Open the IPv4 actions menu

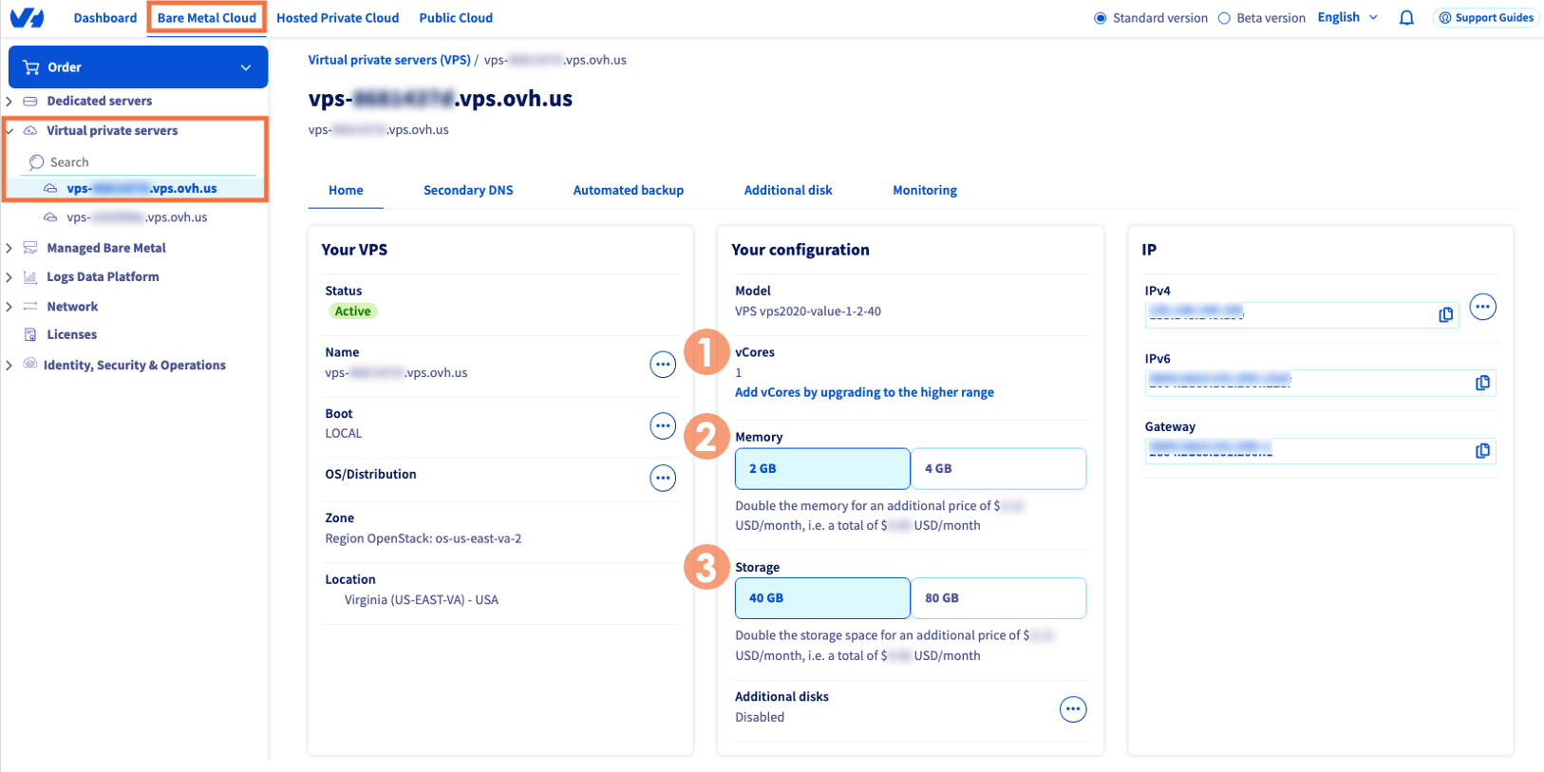1483,307
